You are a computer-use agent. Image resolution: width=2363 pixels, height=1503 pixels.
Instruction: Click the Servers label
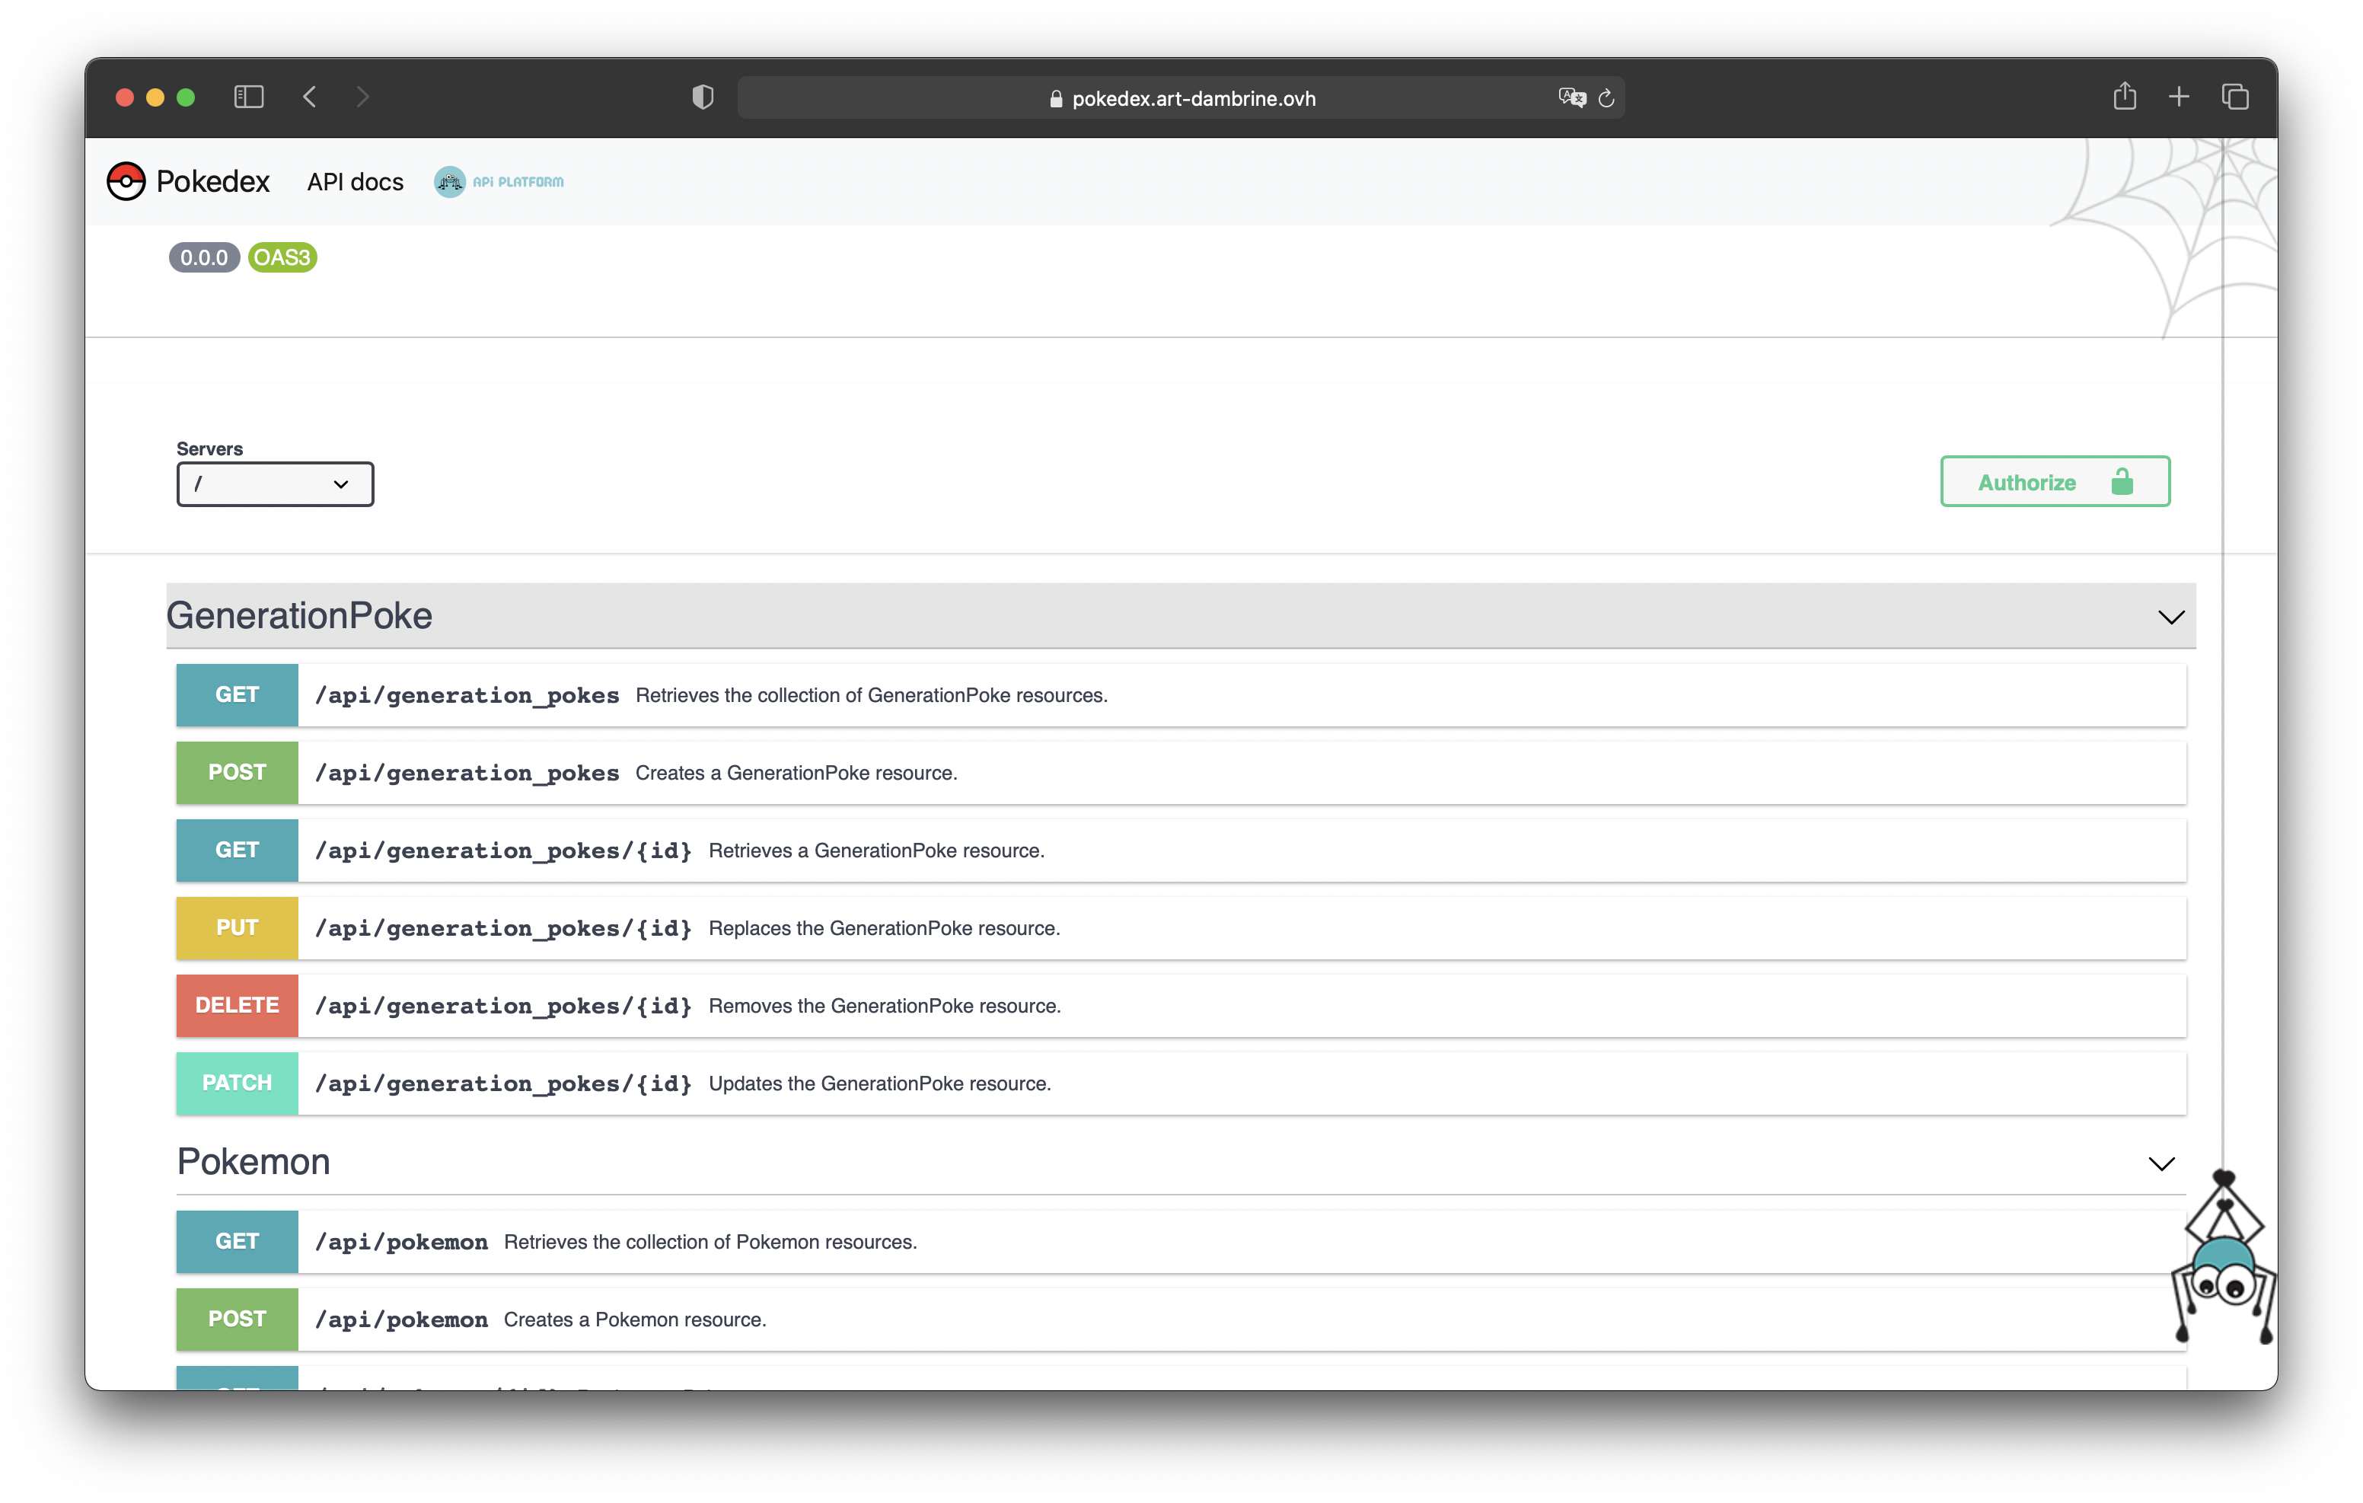(209, 448)
